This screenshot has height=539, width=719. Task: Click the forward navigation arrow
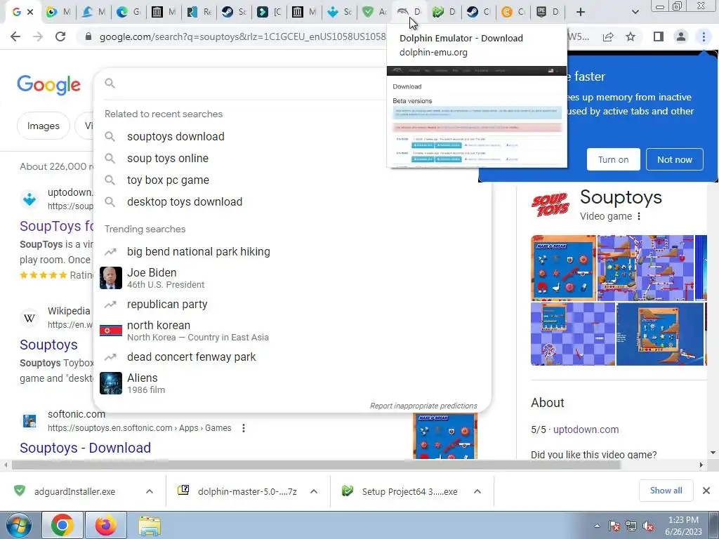[38, 36]
